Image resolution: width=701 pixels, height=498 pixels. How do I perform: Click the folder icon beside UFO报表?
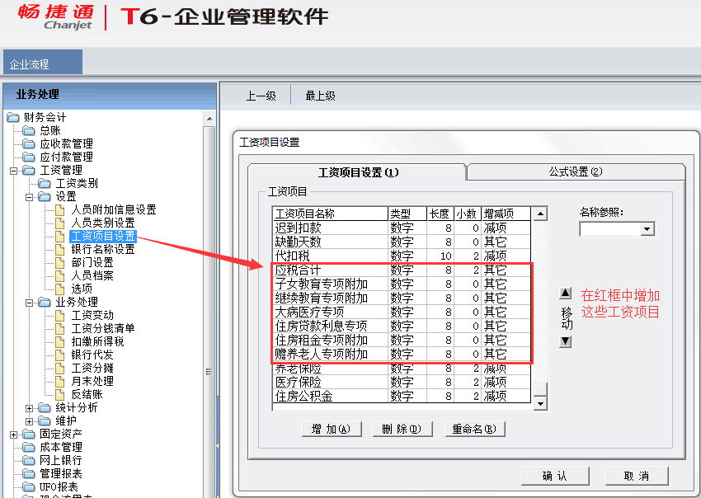[29, 486]
